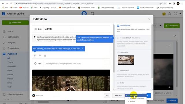This screenshot has height=104, width=185.
Task: Open the Polls section
Action: [x=133, y=86]
